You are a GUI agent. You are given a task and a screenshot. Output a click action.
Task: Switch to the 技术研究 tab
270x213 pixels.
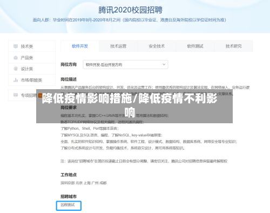pos(234,46)
